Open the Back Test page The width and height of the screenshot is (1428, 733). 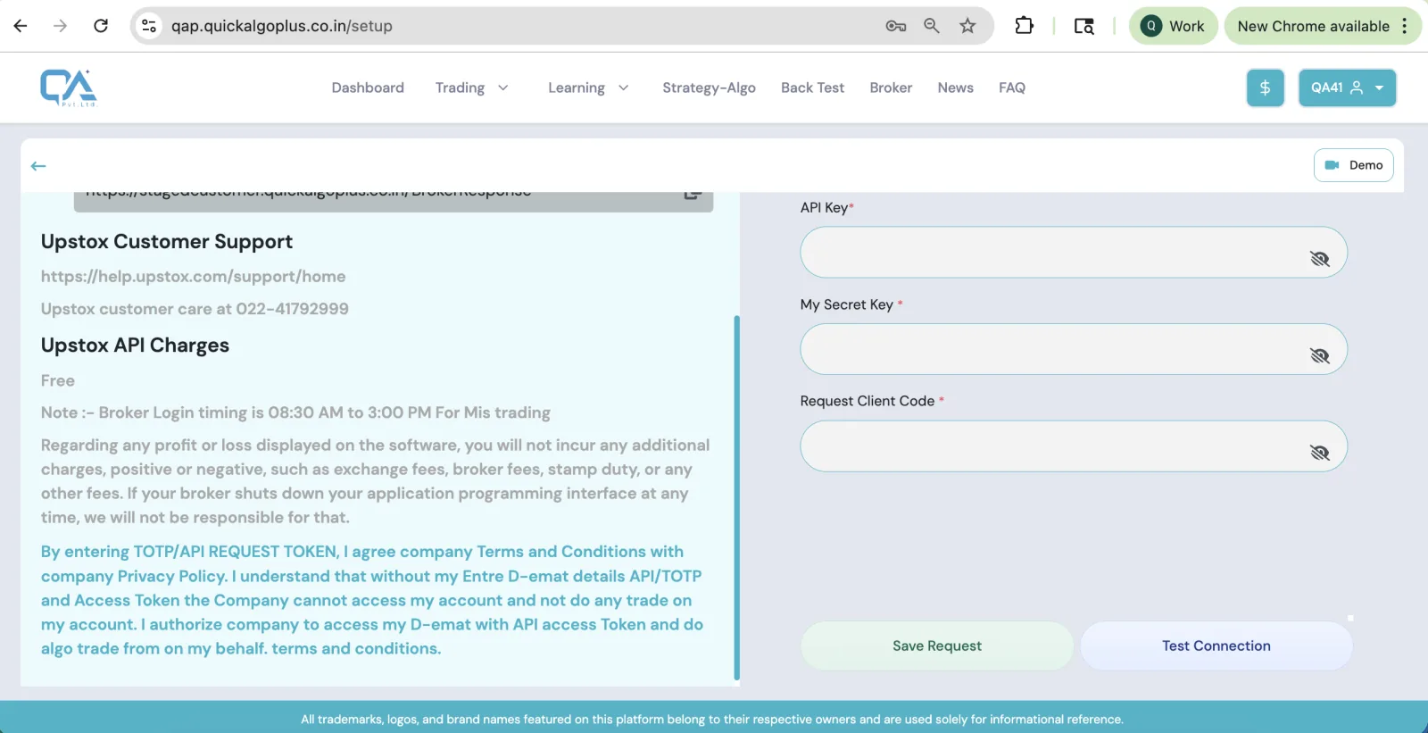(812, 87)
